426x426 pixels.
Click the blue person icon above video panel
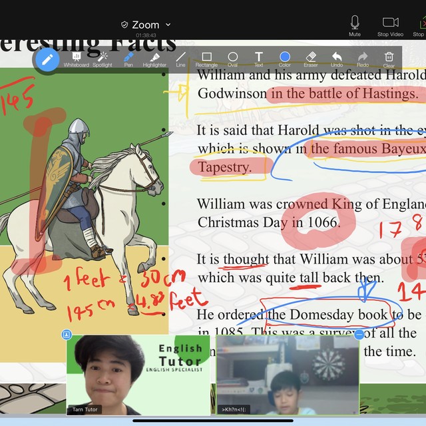[x=67, y=334]
